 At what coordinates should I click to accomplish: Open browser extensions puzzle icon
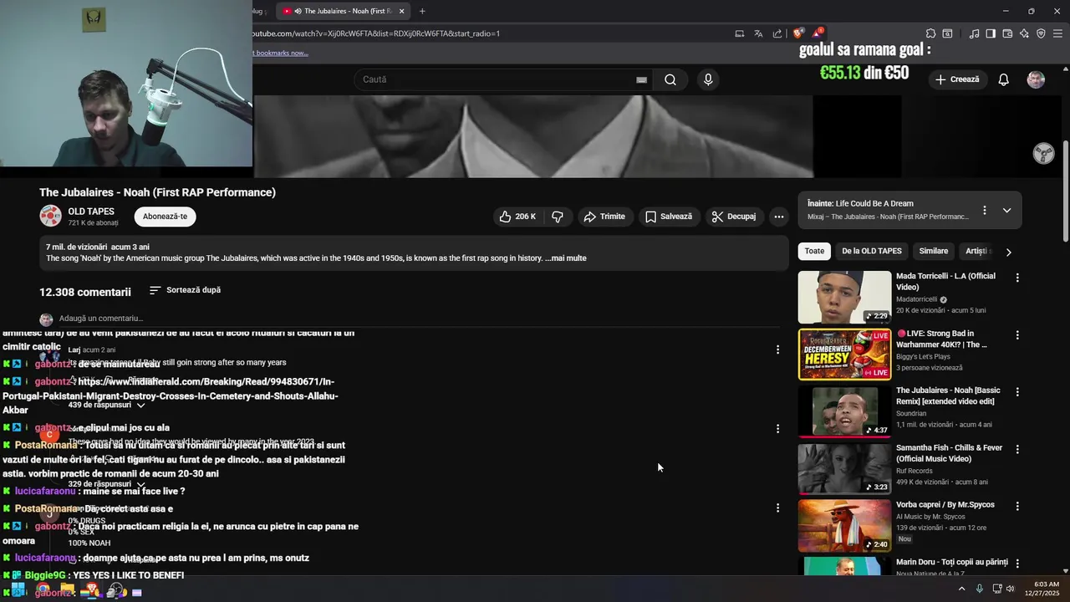(930, 33)
